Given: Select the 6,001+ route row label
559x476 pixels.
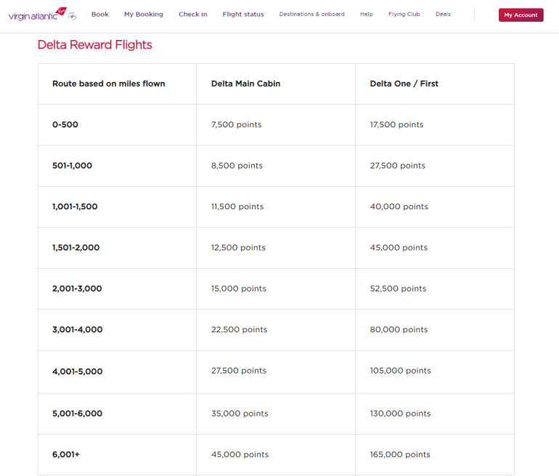Looking at the screenshot, I should [x=65, y=455].
